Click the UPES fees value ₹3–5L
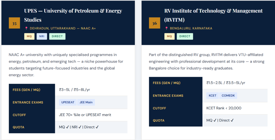Screen dimensions: 275x140 coord(76,90)
